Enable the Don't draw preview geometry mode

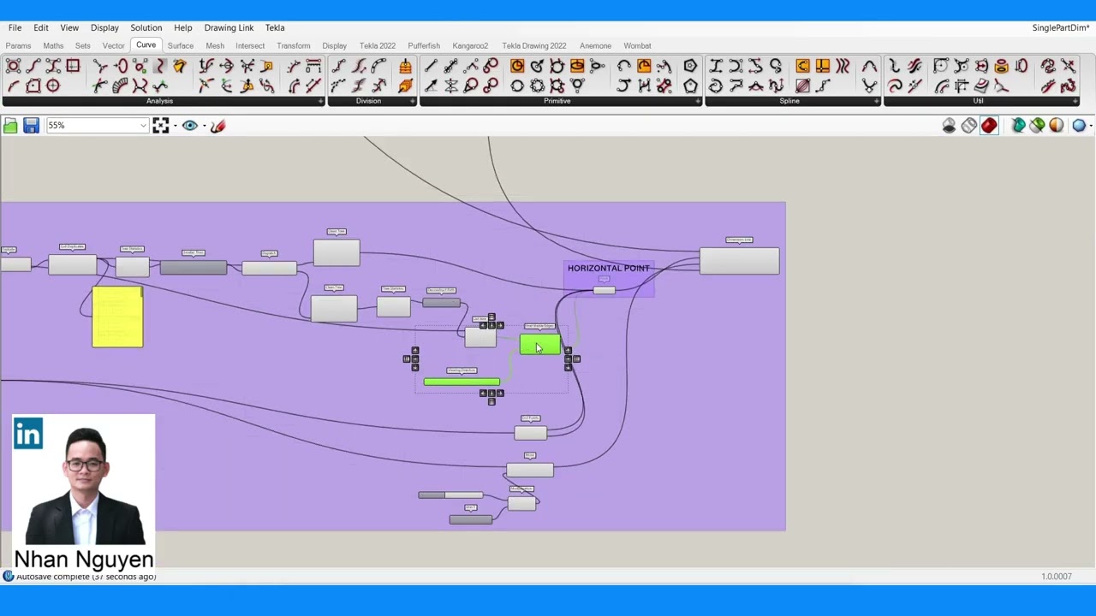[949, 126]
